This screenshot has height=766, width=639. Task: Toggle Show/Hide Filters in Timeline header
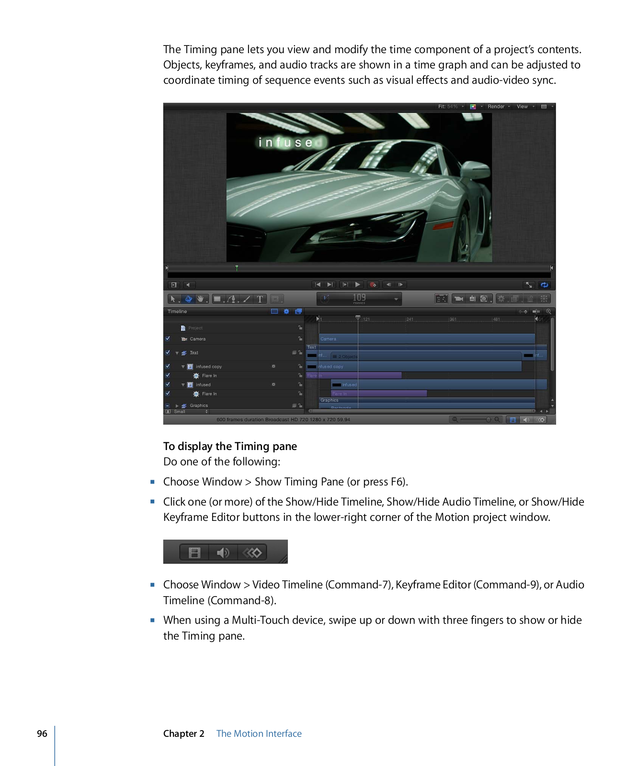298,311
